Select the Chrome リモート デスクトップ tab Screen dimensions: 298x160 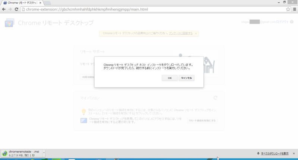click(x=22, y=3)
